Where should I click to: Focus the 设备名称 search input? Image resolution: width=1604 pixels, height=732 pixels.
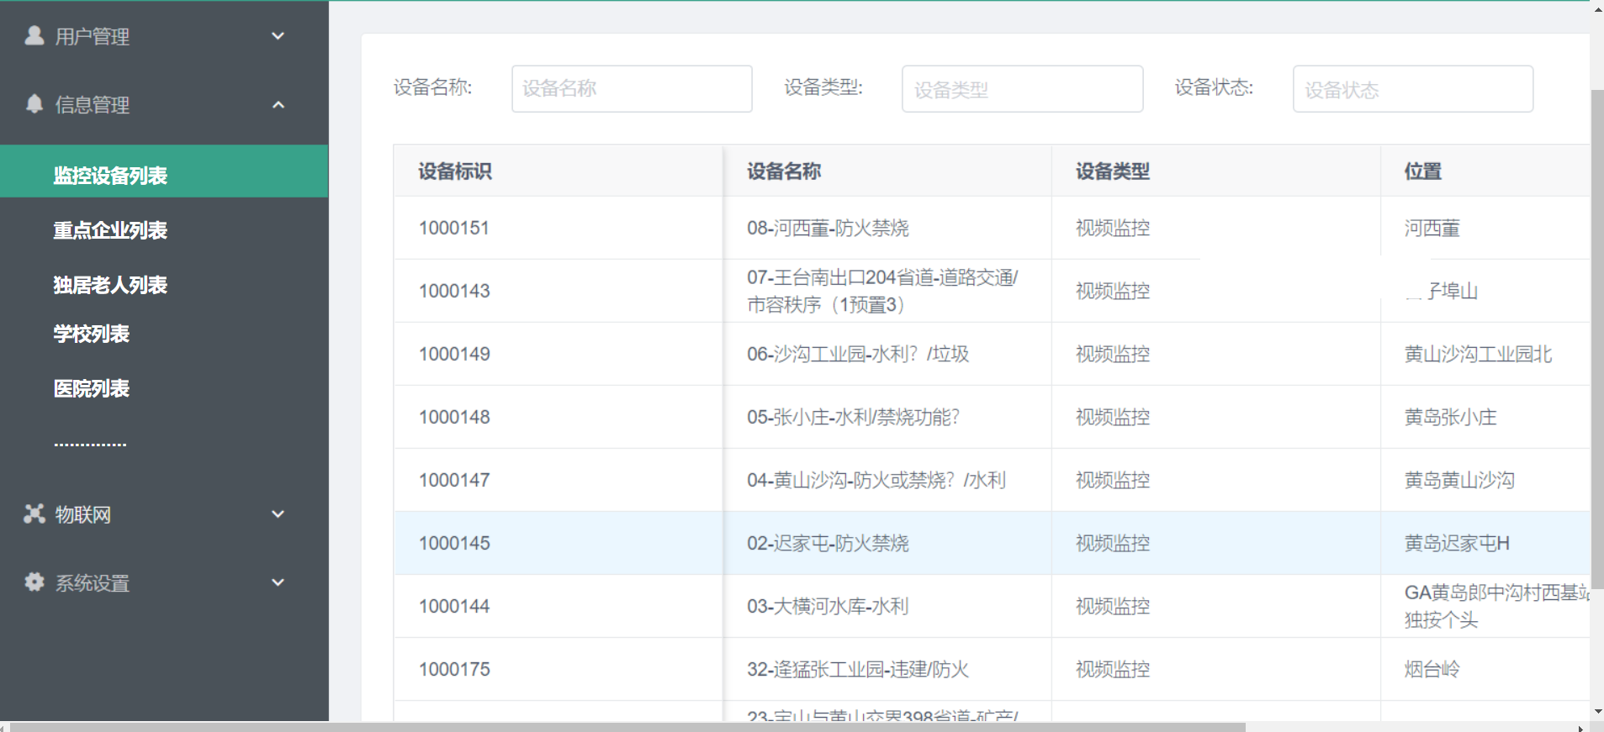(632, 88)
